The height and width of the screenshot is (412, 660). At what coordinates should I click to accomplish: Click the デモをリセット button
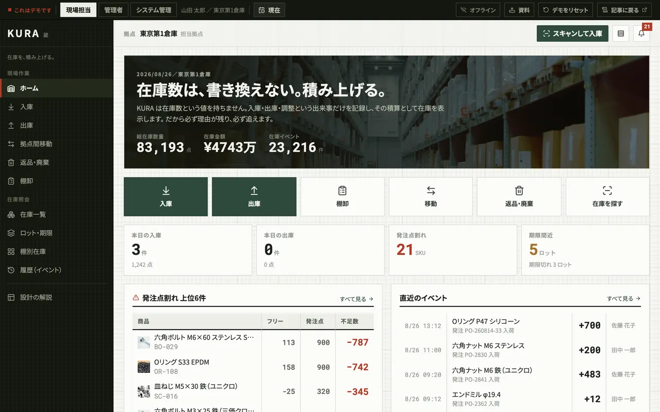coord(566,10)
